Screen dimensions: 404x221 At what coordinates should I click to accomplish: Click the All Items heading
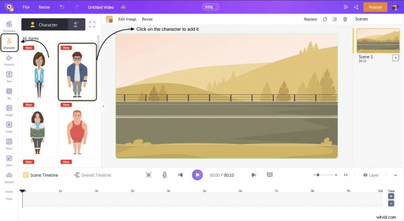tap(30, 39)
